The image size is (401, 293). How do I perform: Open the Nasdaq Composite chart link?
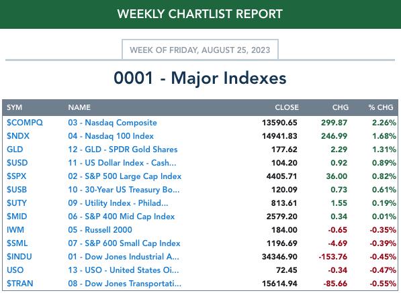pyautogui.click(x=112, y=123)
